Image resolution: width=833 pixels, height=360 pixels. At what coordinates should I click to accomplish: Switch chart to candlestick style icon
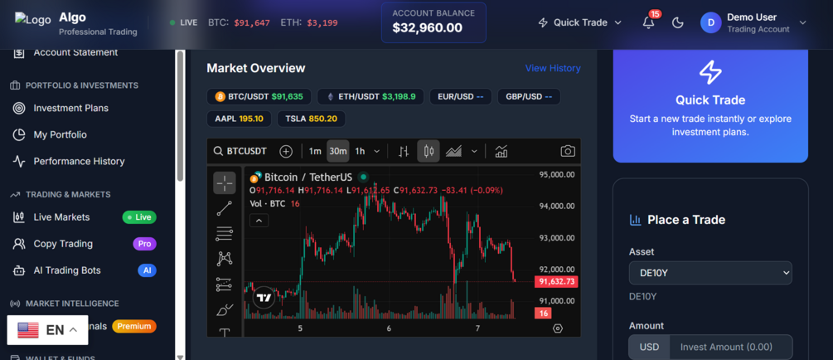pos(429,152)
